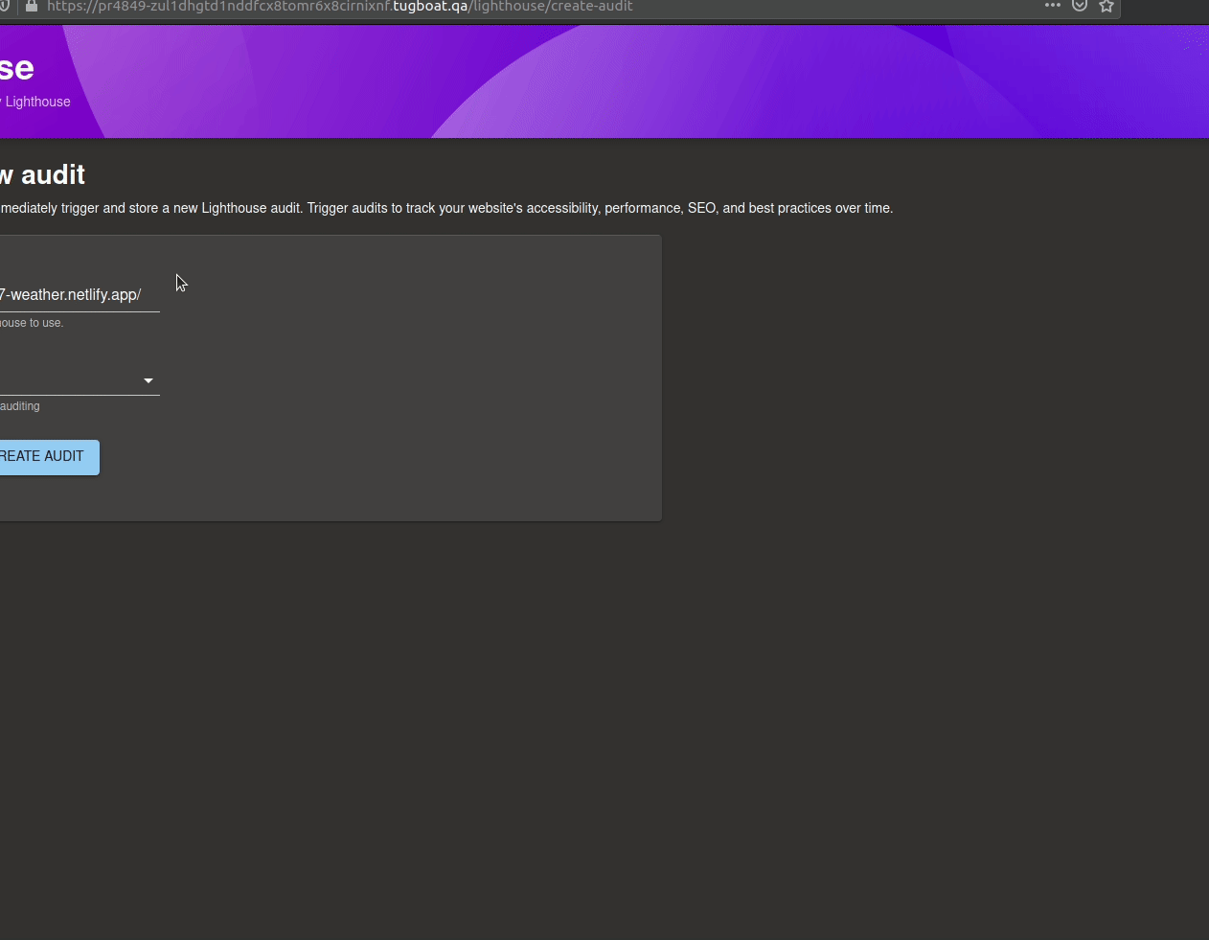The height and width of the screenshot is (940, 1209).
Task: Click the CREATE AUDIT button
Action: (x=42, y=456)
